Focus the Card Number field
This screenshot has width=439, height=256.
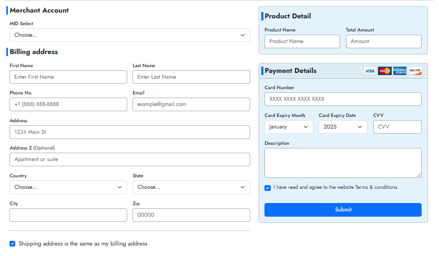pyautogui.click(x=343, y=99)
